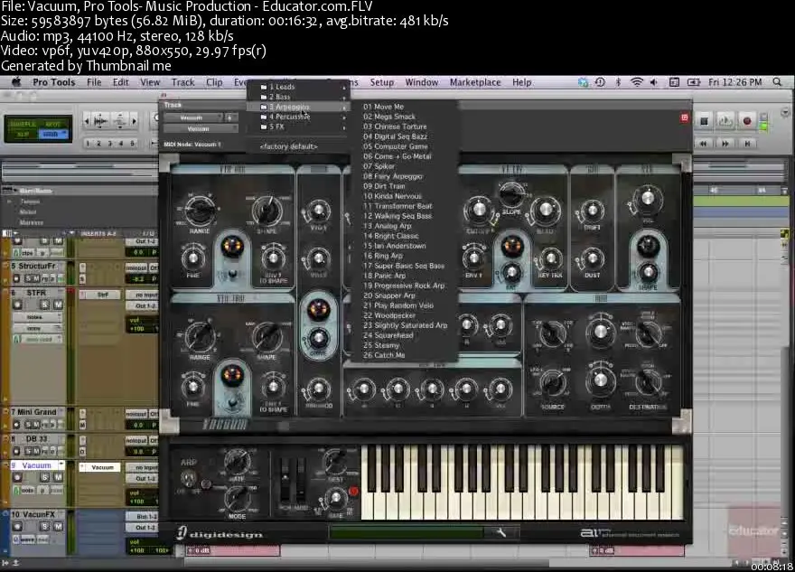
Task: Open the Vacuum track selector in plugin header
Action: [x=193, y=117]
